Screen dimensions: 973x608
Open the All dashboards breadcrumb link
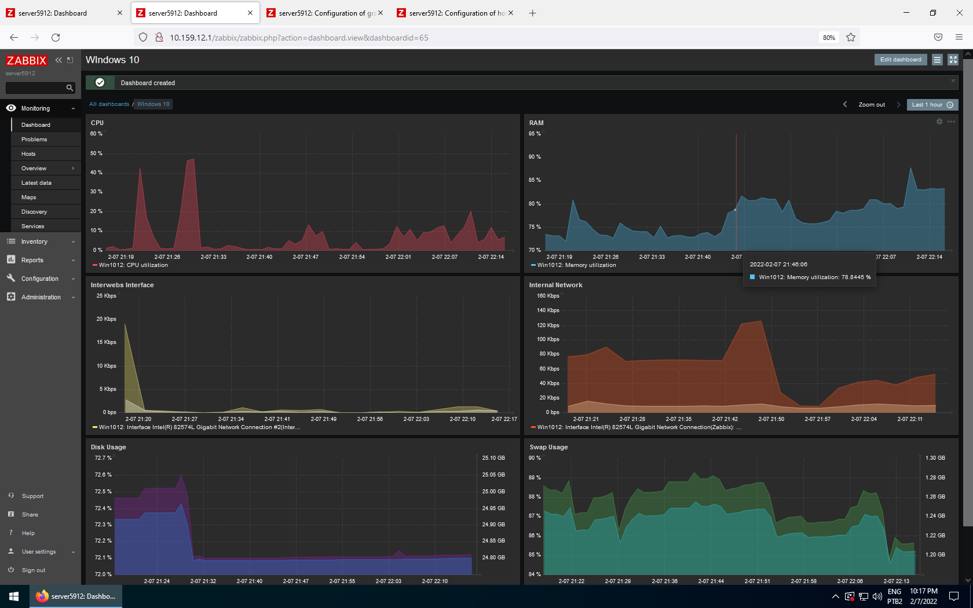tap(109, 104)
